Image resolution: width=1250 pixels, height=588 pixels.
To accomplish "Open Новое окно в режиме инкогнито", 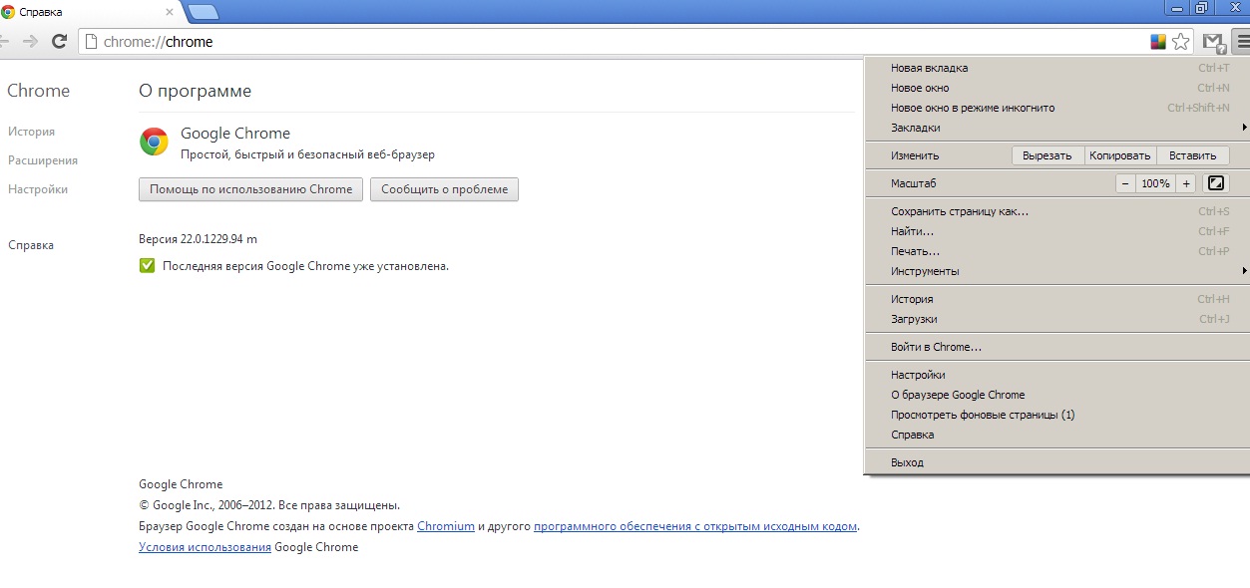I will pyautogui.click(x=1055, y=108).
